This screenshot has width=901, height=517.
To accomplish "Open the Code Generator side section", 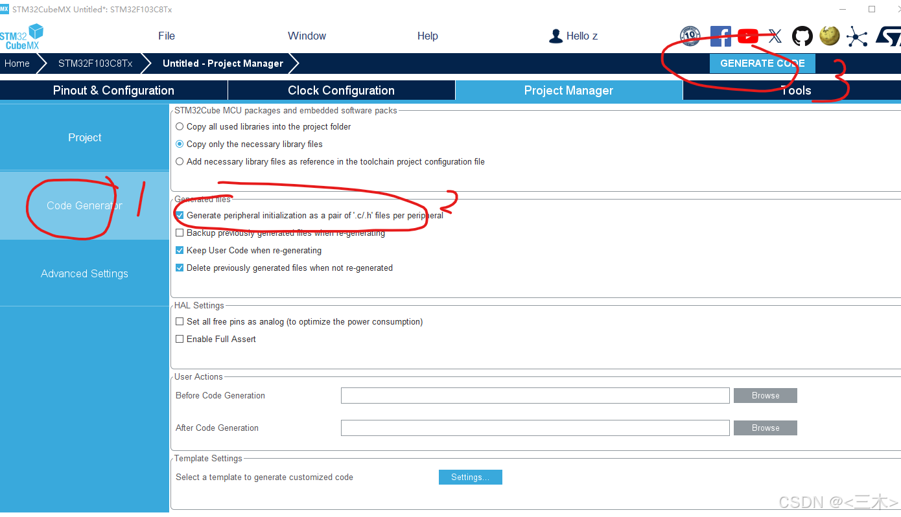I will click(x=84, y=205).
